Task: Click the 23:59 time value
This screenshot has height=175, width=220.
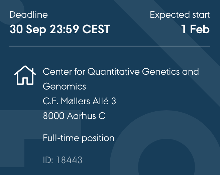Action: pyautogui.click(x=64, y=29)
